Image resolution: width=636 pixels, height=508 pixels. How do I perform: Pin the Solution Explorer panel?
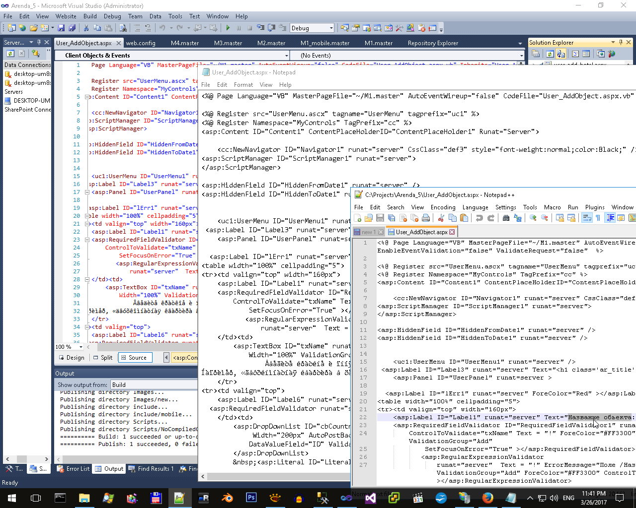(621, 42)
